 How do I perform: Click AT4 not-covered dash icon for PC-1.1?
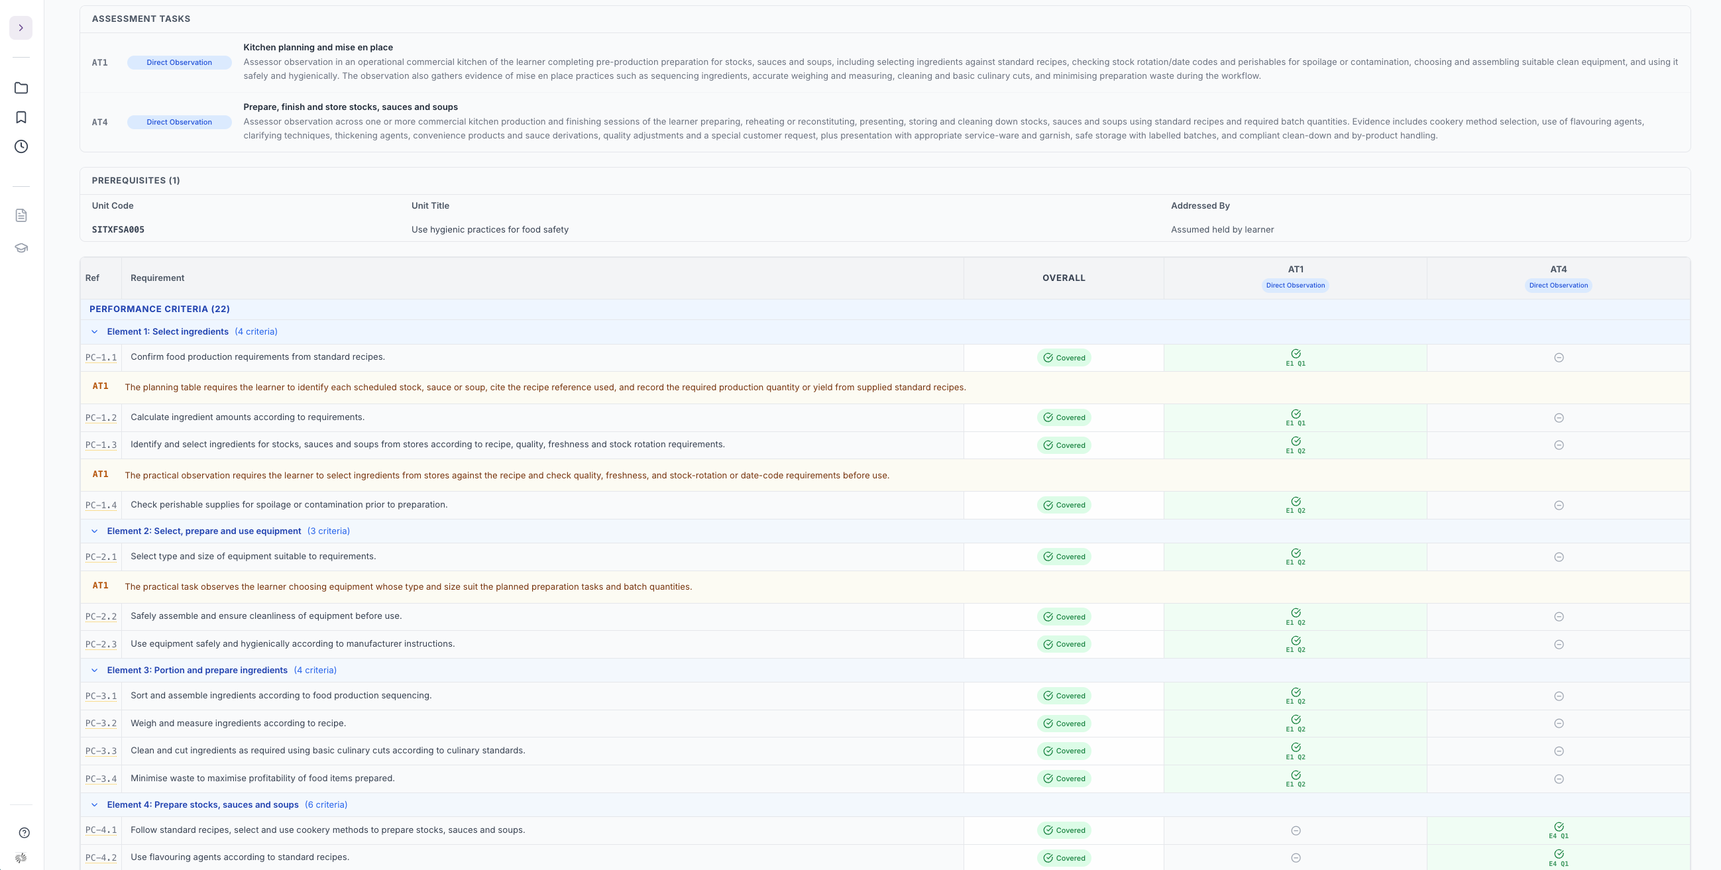(1559, 358)
